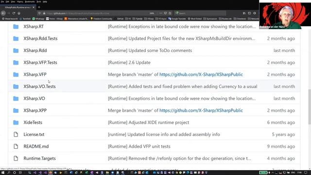311x175 pixels.
Task: Go to browser Home page
Action: click(x=19, y=13)
